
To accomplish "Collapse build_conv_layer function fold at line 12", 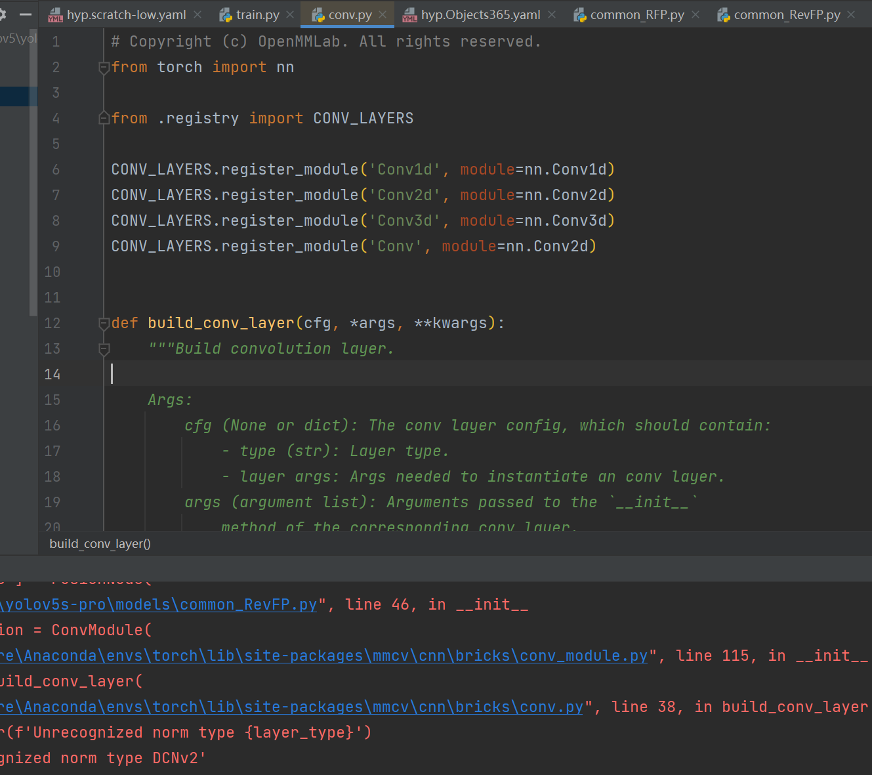I will (x=104, y=323).
